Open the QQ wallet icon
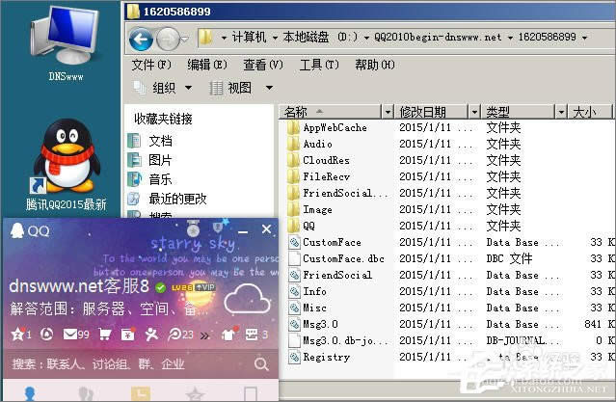616x402 pixels. point(125,335)
